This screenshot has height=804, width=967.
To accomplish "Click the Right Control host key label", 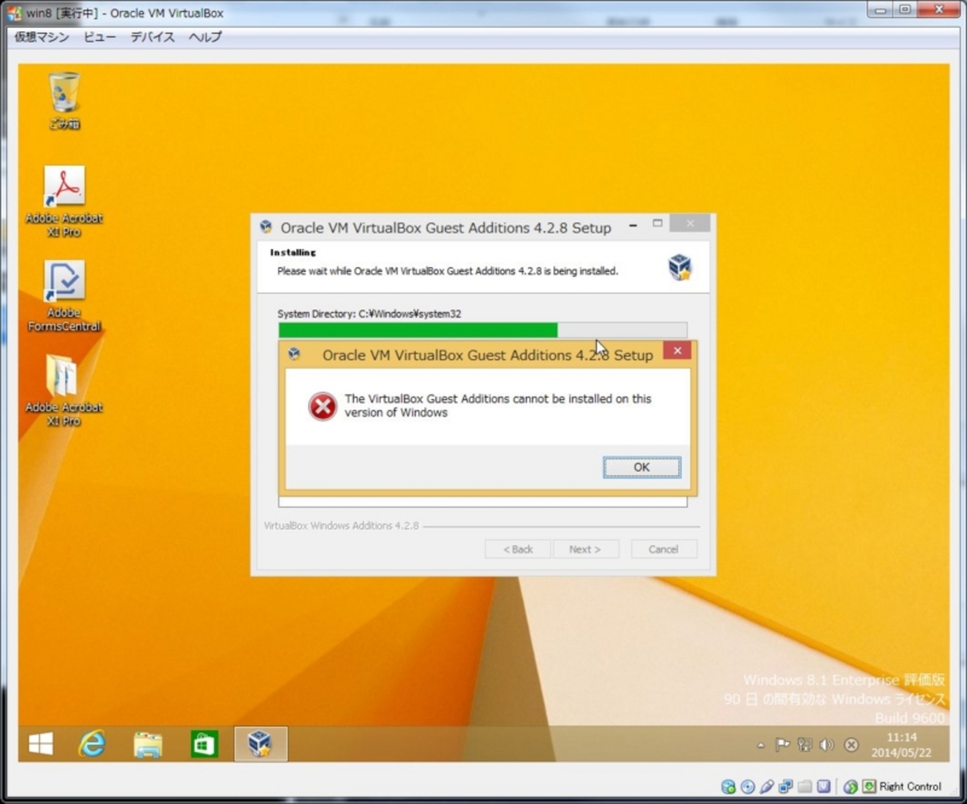I will click(910, 786).
